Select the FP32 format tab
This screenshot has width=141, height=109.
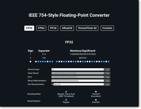(x=29, y=28)
